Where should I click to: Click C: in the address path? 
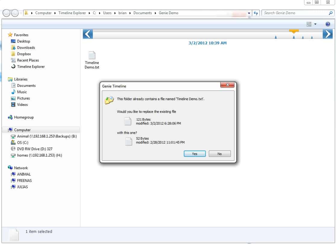(x=94, y=13)
